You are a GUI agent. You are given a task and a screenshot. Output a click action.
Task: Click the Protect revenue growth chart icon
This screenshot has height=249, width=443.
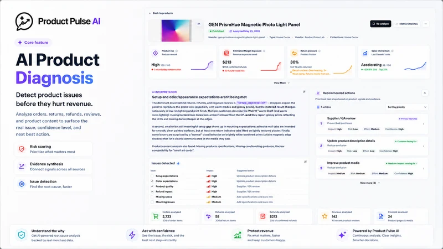click(x=238, y=235)
